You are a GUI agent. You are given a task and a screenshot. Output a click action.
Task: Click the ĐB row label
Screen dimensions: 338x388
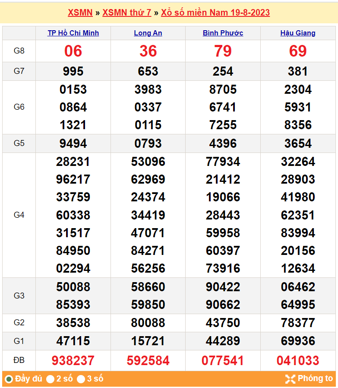pos(19,360)
